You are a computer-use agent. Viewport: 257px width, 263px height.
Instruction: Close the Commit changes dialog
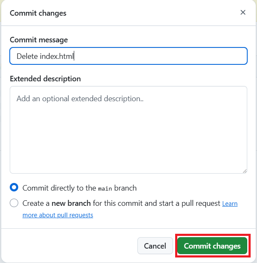(243, 12)
